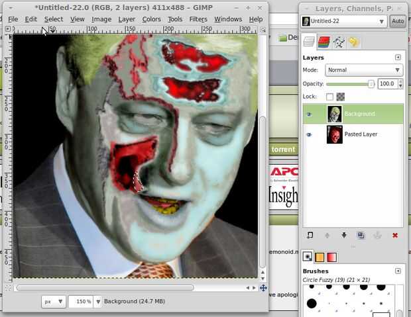Image resolution: width=411 pixels, height=317 pixels.
Task: Open the px units dropdown
Action: click(54, 302)
